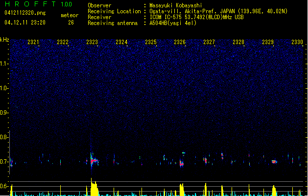Click the 2330 time marker
Viewport: 308px width, 196px height.
297,42
